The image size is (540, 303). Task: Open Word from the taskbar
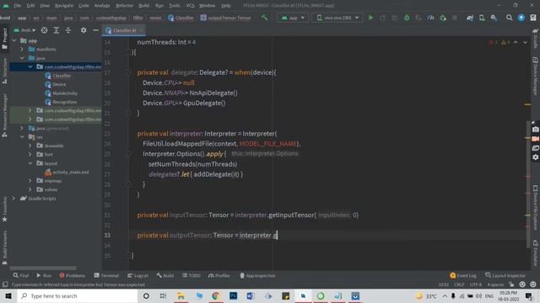click(251, 295)
